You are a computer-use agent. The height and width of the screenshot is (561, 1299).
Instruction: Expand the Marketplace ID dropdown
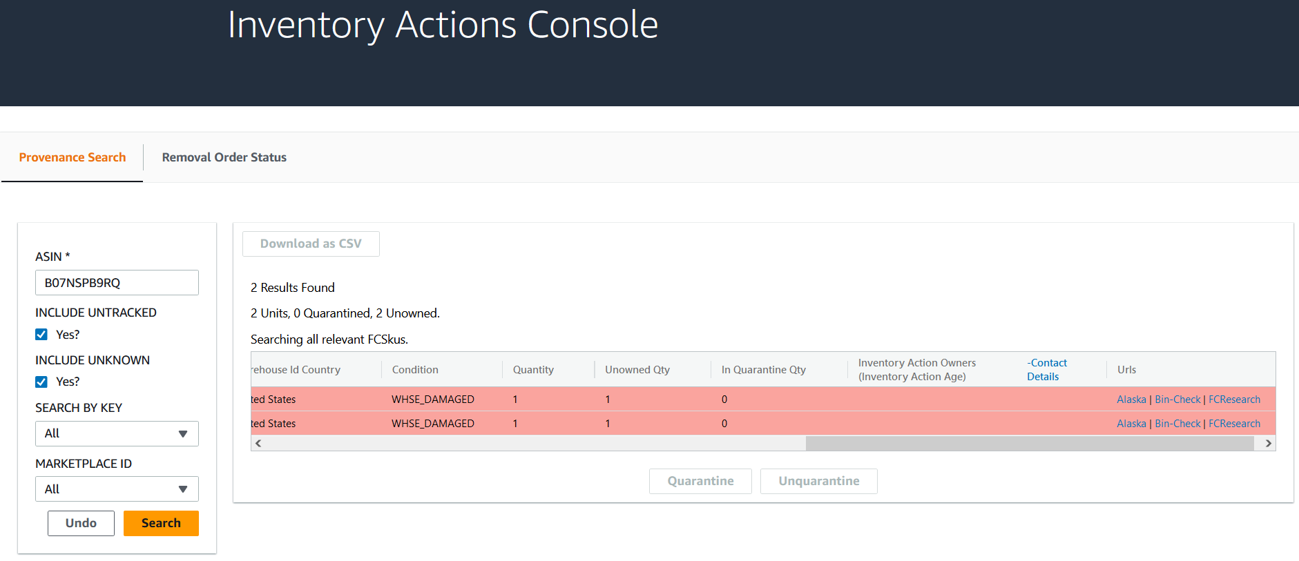click(117, 489)
